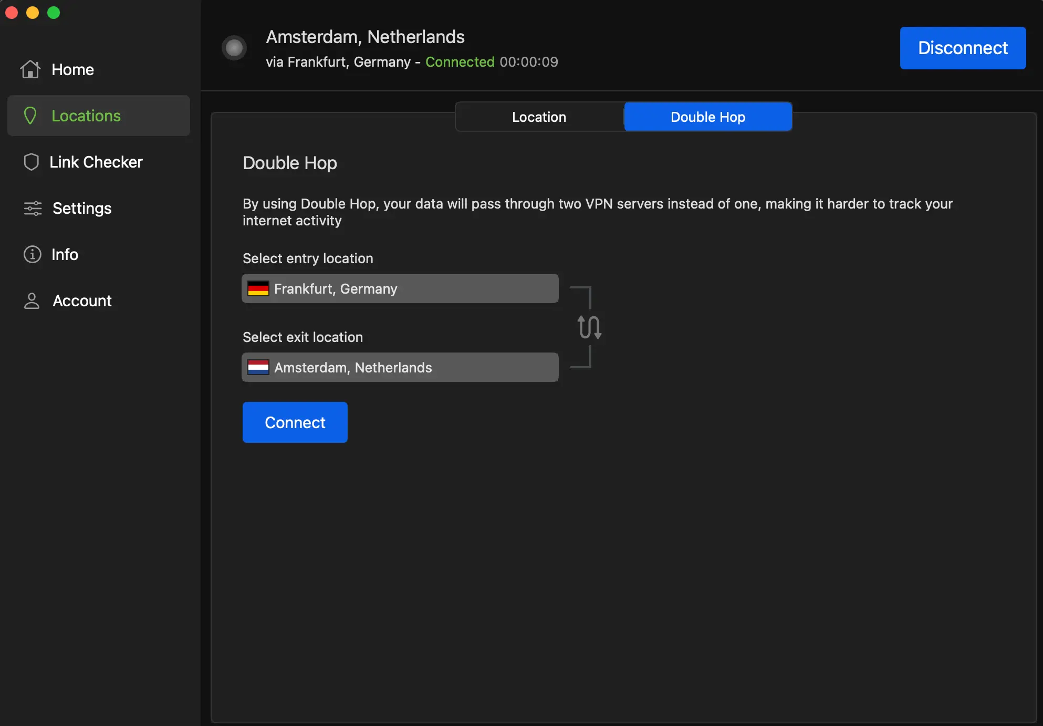Click the connection status circle near Amsterdam, Netherlands
1043x726 pixels.
[234, 47]
